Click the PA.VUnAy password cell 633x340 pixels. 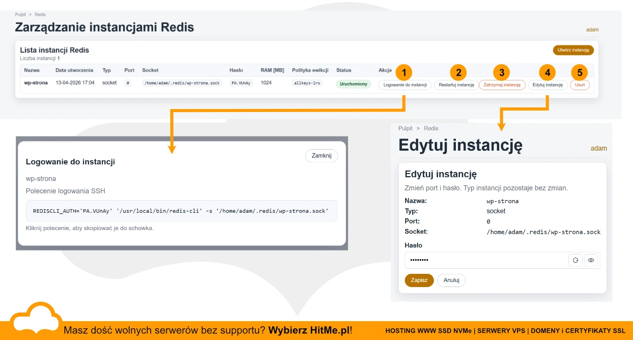(x=241, y=83)
